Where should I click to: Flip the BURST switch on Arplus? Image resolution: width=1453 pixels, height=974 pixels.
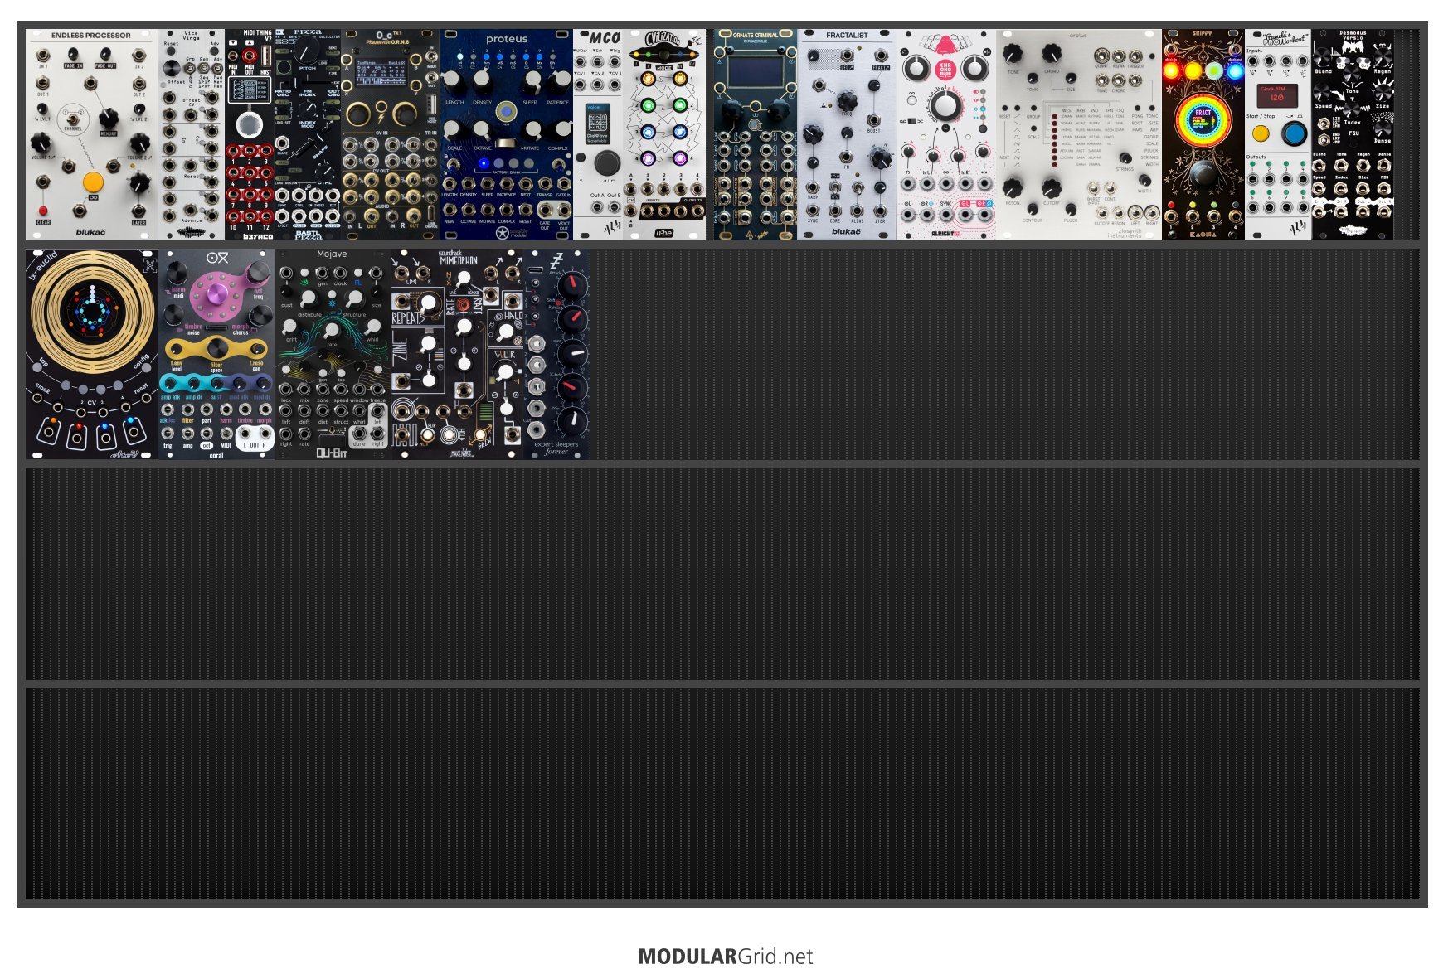coord(1095,188)
